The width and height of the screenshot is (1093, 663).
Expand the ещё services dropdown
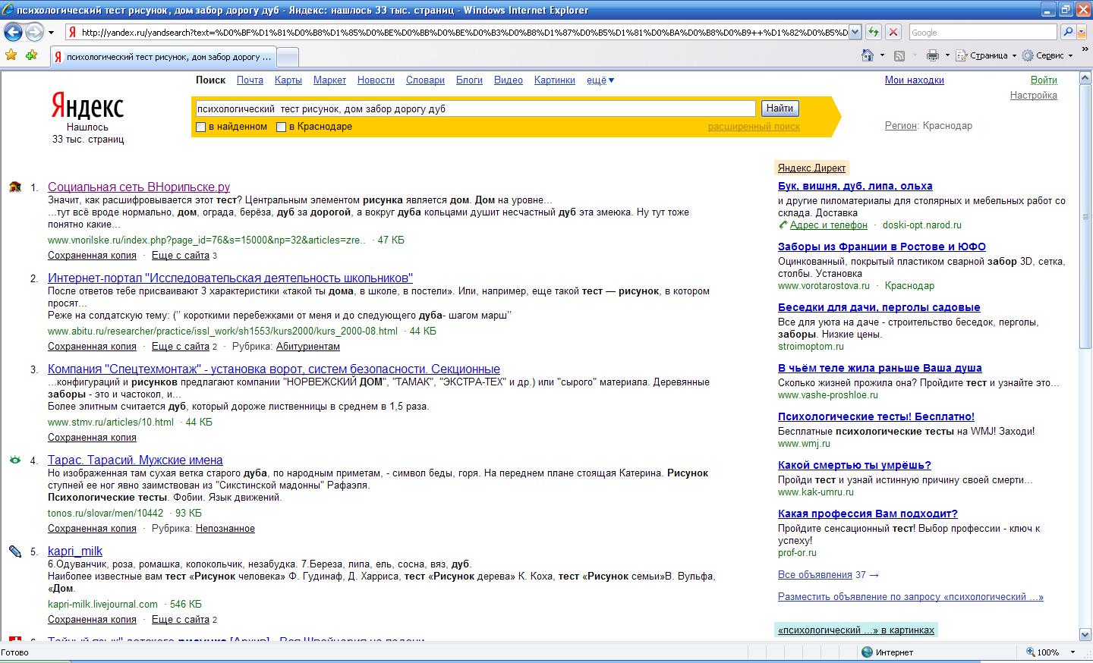[600, 80]
